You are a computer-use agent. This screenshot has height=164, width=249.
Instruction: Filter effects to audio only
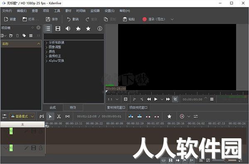click(x=68, y=29)
